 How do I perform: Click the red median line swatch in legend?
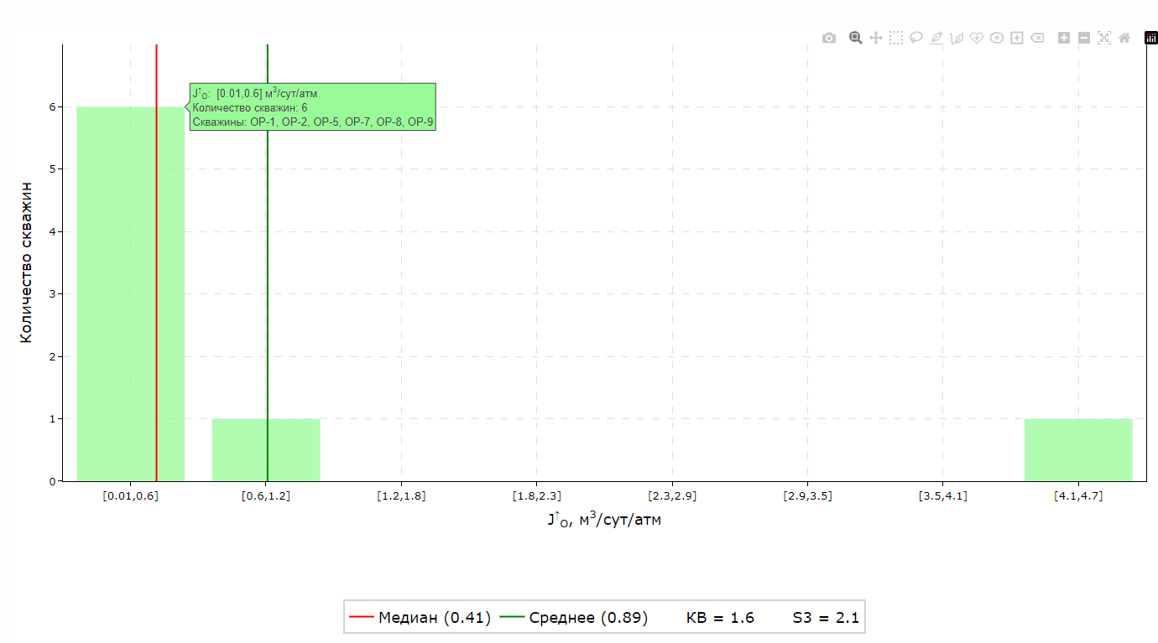point(361,618)
